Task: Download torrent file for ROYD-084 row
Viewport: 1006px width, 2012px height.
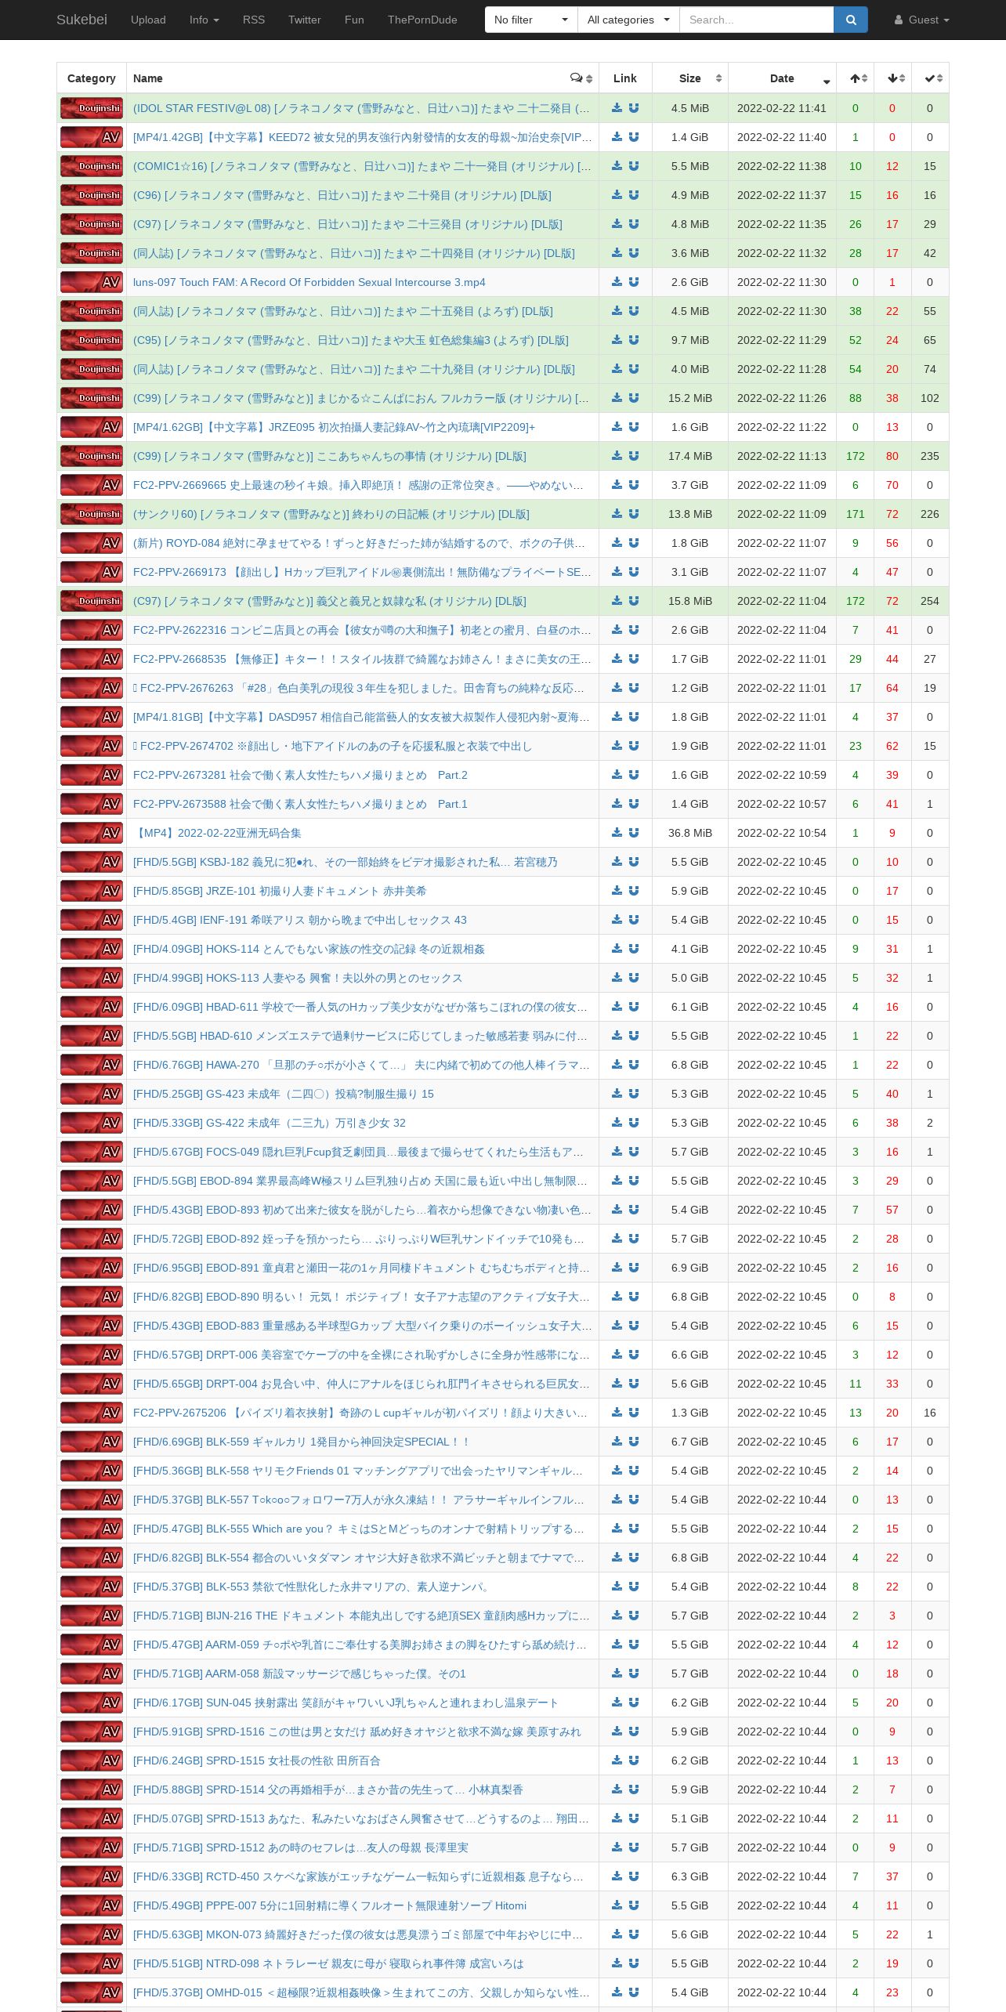Action: (617, 543)
